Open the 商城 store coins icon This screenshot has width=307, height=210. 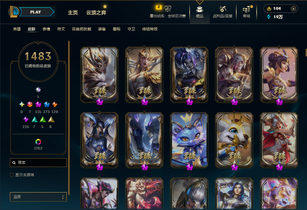pyautogui.click(x=246, y=9)
